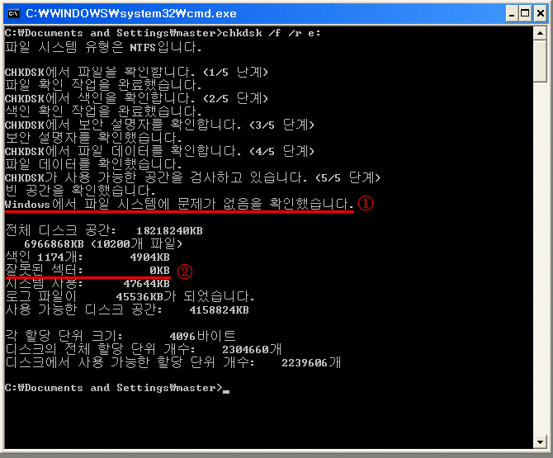Screen dimensions: 553x458
Task: Click the scrollbar down arrow
Action: click(540, 441)
